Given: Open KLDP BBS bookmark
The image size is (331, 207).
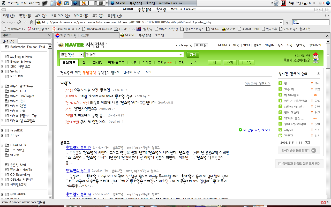Looking at the screenshot, I should (124, 29).
